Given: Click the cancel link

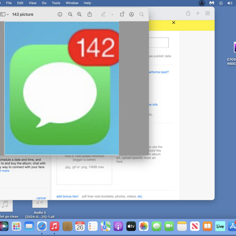Looking at the screenshot, I should coord(41,198).
